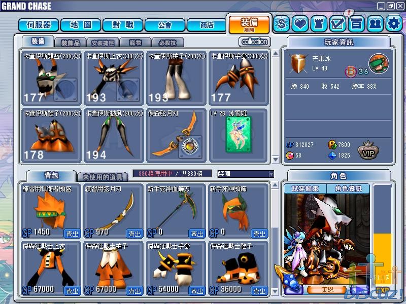Sell the 新手死神頭飾 item
This screenshot has width=406, height=304.
coord(259,234)
